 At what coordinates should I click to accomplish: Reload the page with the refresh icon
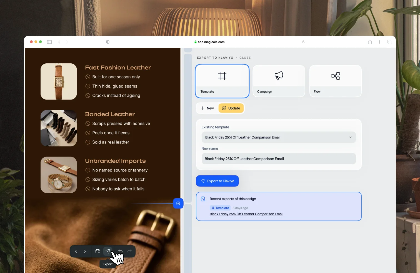(x=303, y=42)
